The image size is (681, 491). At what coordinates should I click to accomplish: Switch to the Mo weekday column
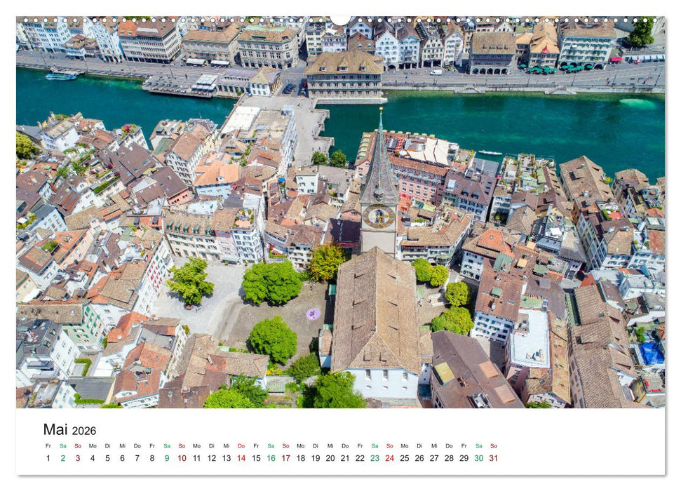tap(94, 447)
